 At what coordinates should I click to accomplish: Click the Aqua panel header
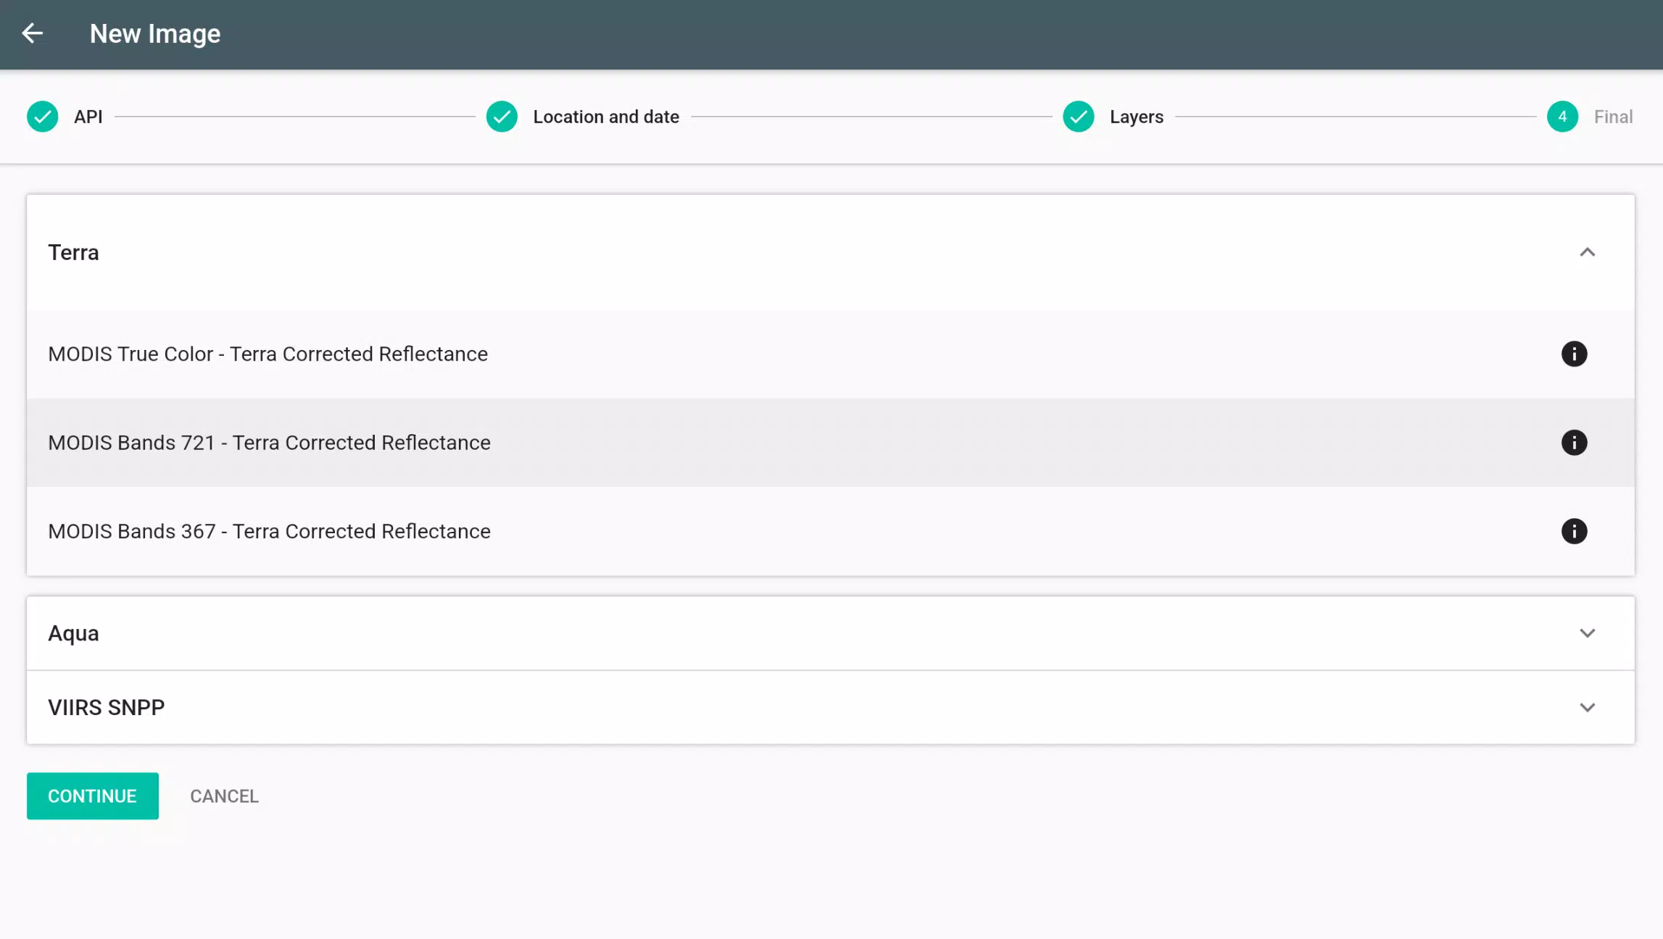(x=831, y=633)
